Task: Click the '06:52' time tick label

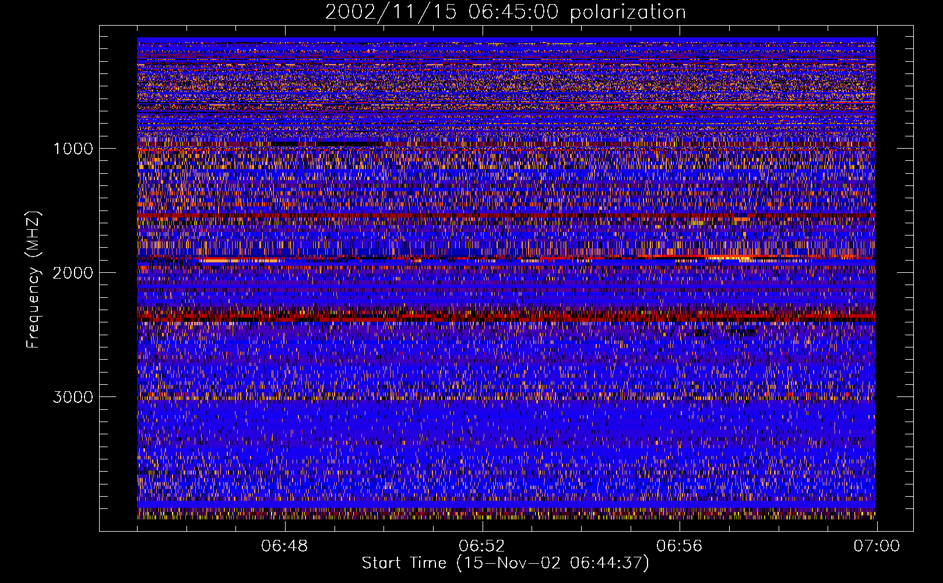Action: [x=482, y=546]
